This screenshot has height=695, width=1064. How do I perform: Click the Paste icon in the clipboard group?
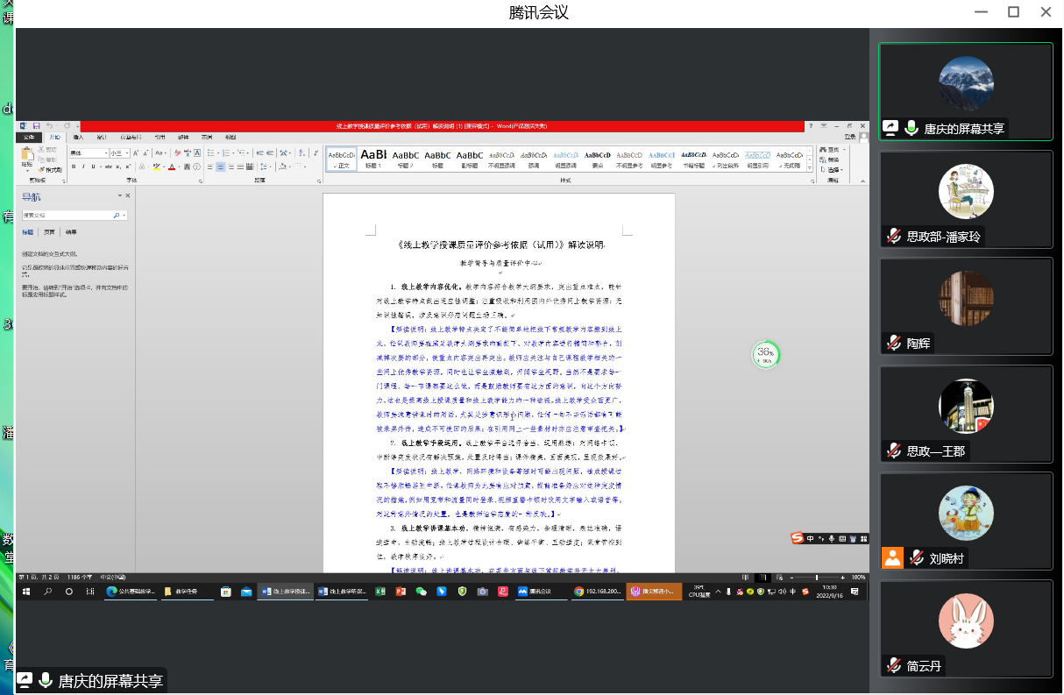point(27,154)
